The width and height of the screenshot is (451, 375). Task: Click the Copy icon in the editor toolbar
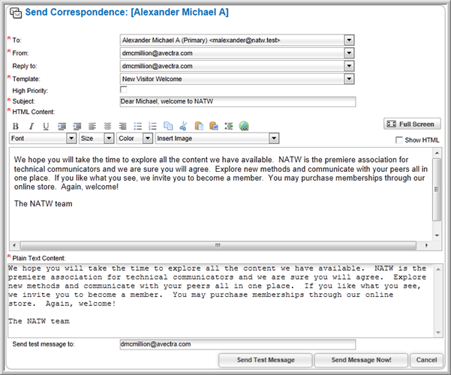168,126
